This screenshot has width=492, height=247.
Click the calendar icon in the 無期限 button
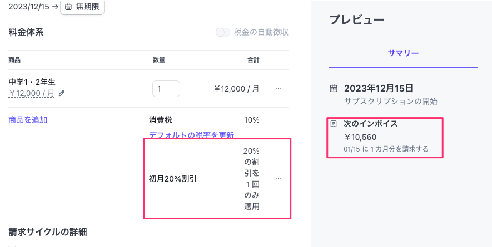tap(68, 7)
